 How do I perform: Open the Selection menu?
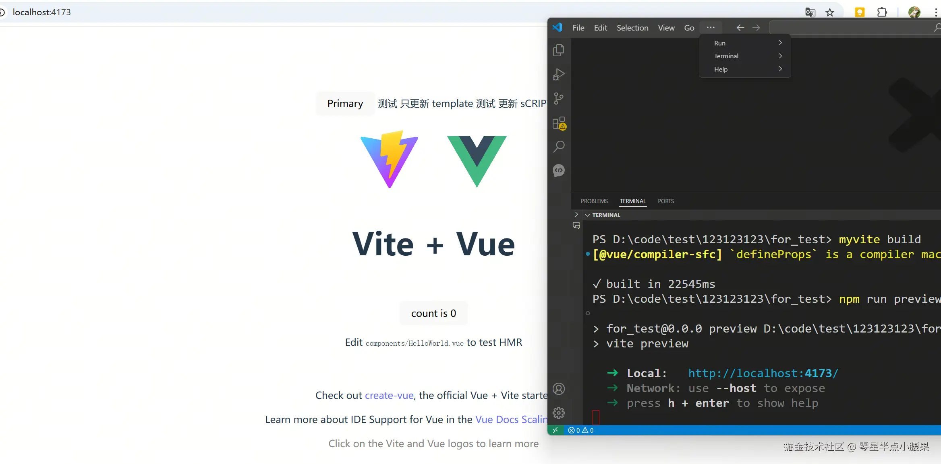coord(632,28)
